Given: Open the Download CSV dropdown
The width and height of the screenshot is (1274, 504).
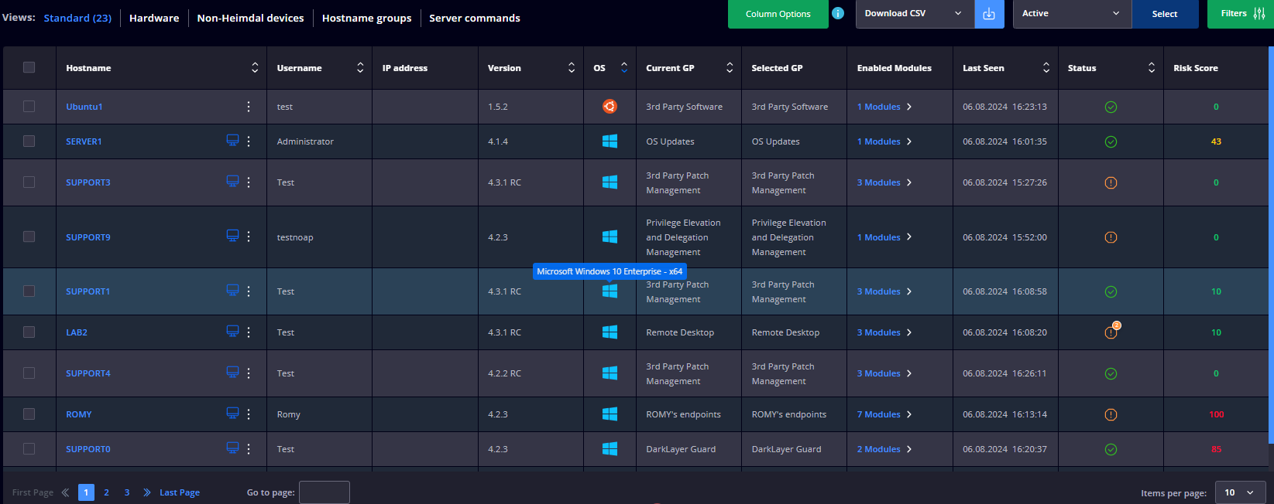Looking at the screenshot, I should (915, 14).
